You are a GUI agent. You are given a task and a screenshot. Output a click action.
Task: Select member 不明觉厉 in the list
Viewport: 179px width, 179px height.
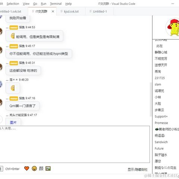[x=161, y=59]
